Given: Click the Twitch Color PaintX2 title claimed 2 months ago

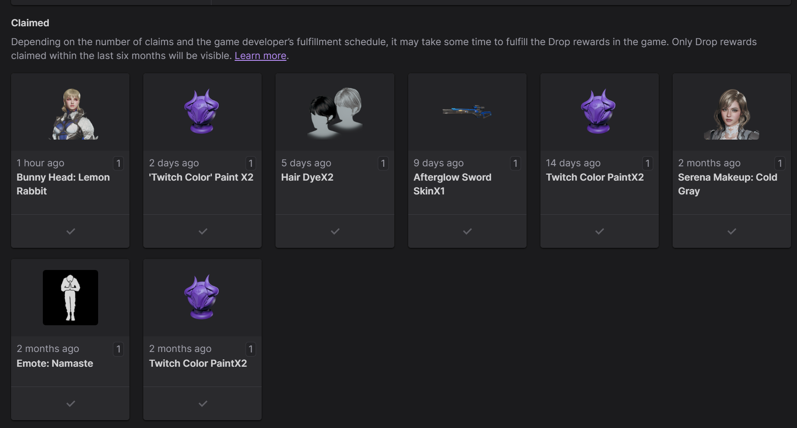Looking at the screenshot, I should [x=198, y=364].
